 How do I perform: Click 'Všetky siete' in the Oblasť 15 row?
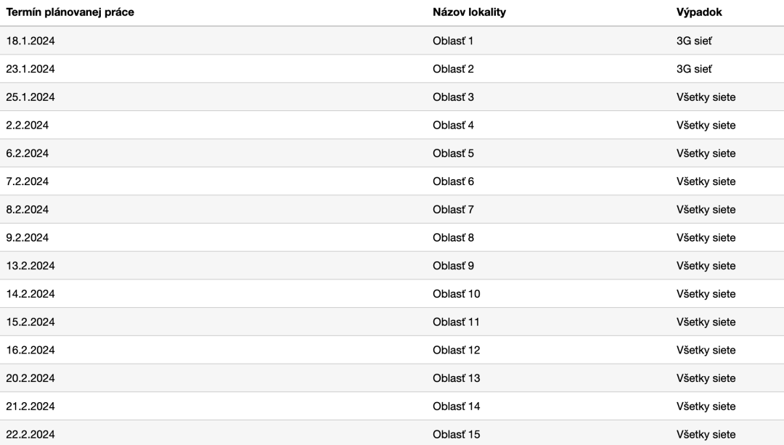(706, 434)
